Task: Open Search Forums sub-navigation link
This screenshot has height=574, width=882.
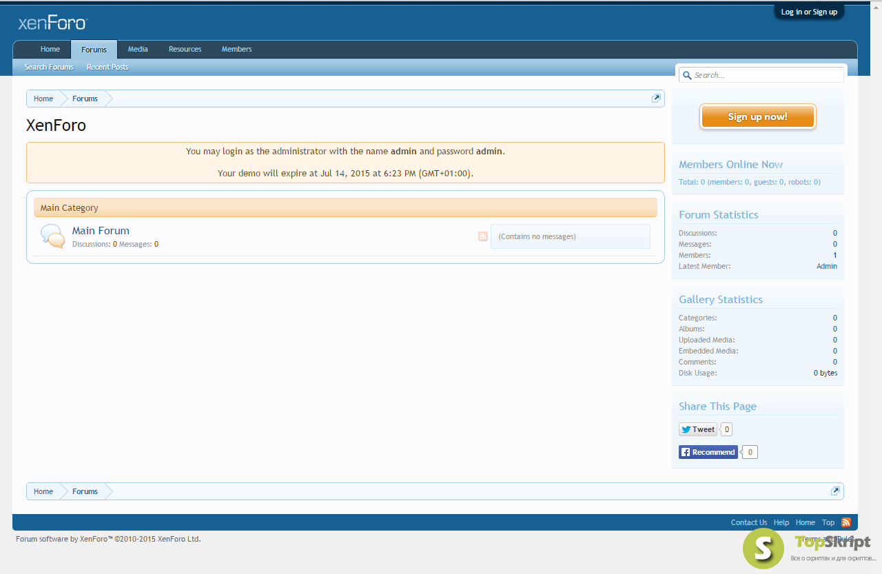Action: click(x=49, y=67)
